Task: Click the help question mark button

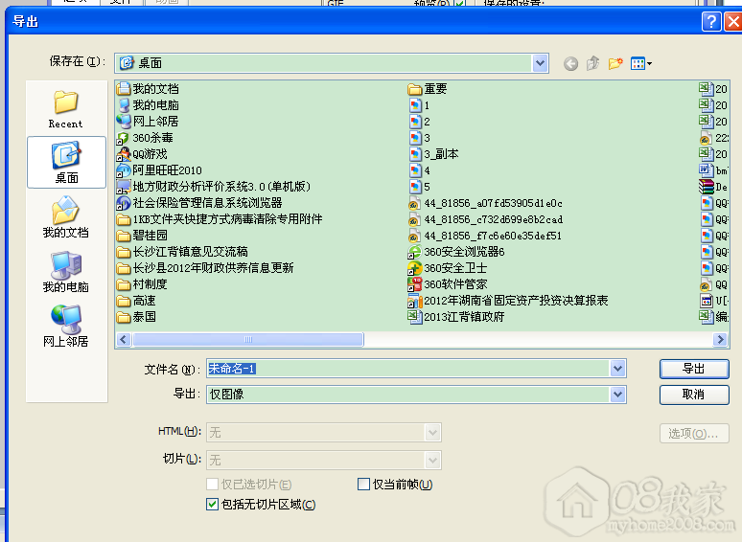Action: click(x=709, y=22)
